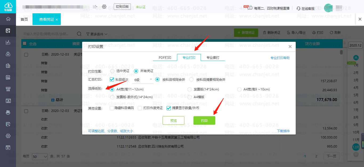Click the gray down-arrow below 12月

point(356,154)
